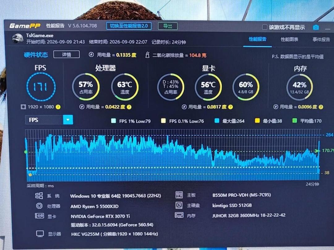
Task: Click the yellow minimum-value marker on the chart
Action: (30, 175)
